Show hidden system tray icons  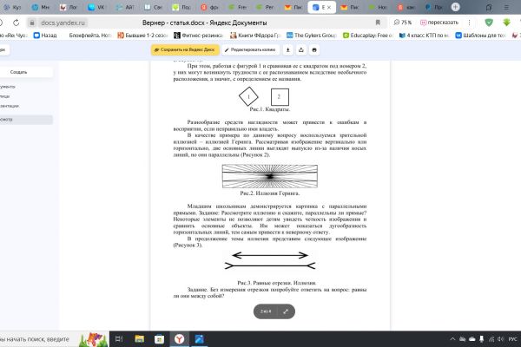pos(452,339)
